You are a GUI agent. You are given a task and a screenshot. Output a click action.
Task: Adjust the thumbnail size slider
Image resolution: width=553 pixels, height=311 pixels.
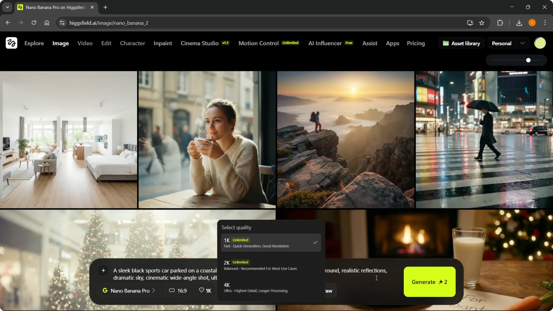[x=529, y=60]
